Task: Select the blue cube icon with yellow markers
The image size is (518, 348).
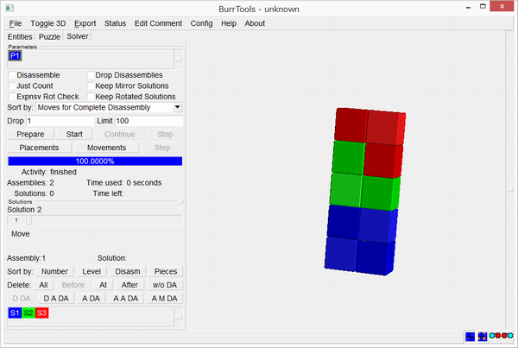Action: [x=482, y=337]
